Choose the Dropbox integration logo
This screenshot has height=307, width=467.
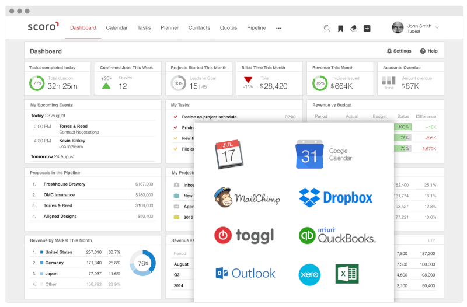click(x=335, y=197)
